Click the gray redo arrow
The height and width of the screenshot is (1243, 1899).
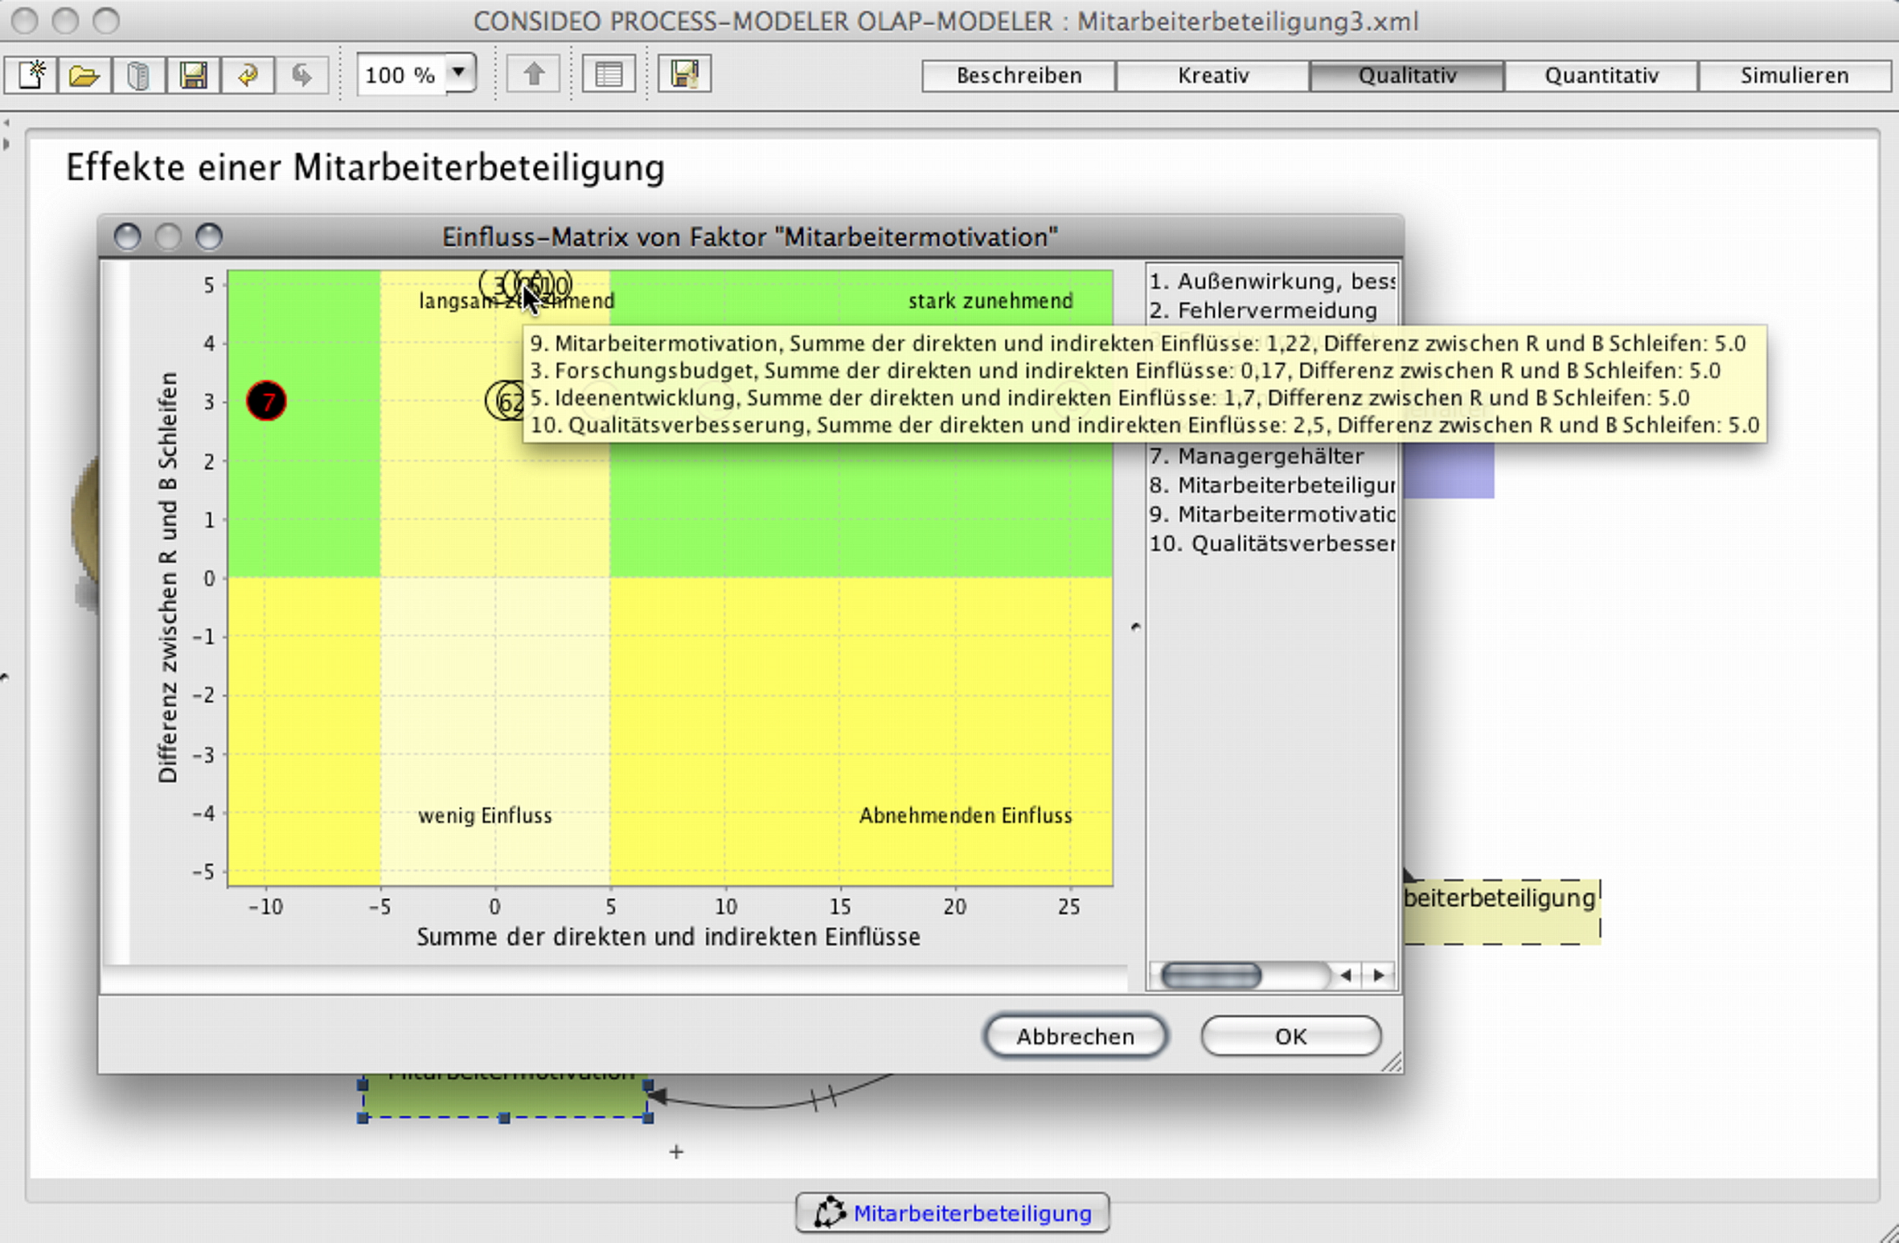click(301, 75)
